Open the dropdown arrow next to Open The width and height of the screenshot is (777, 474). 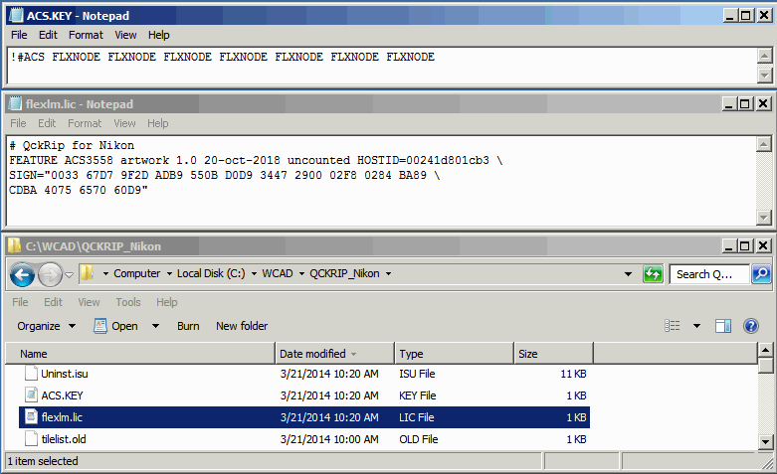click(x=155, y=326)
